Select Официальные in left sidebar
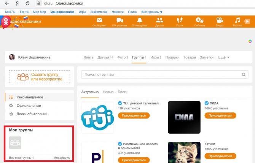Image resolution: width=255 pixels, height=163 pixels. click(x=40, y=106)
